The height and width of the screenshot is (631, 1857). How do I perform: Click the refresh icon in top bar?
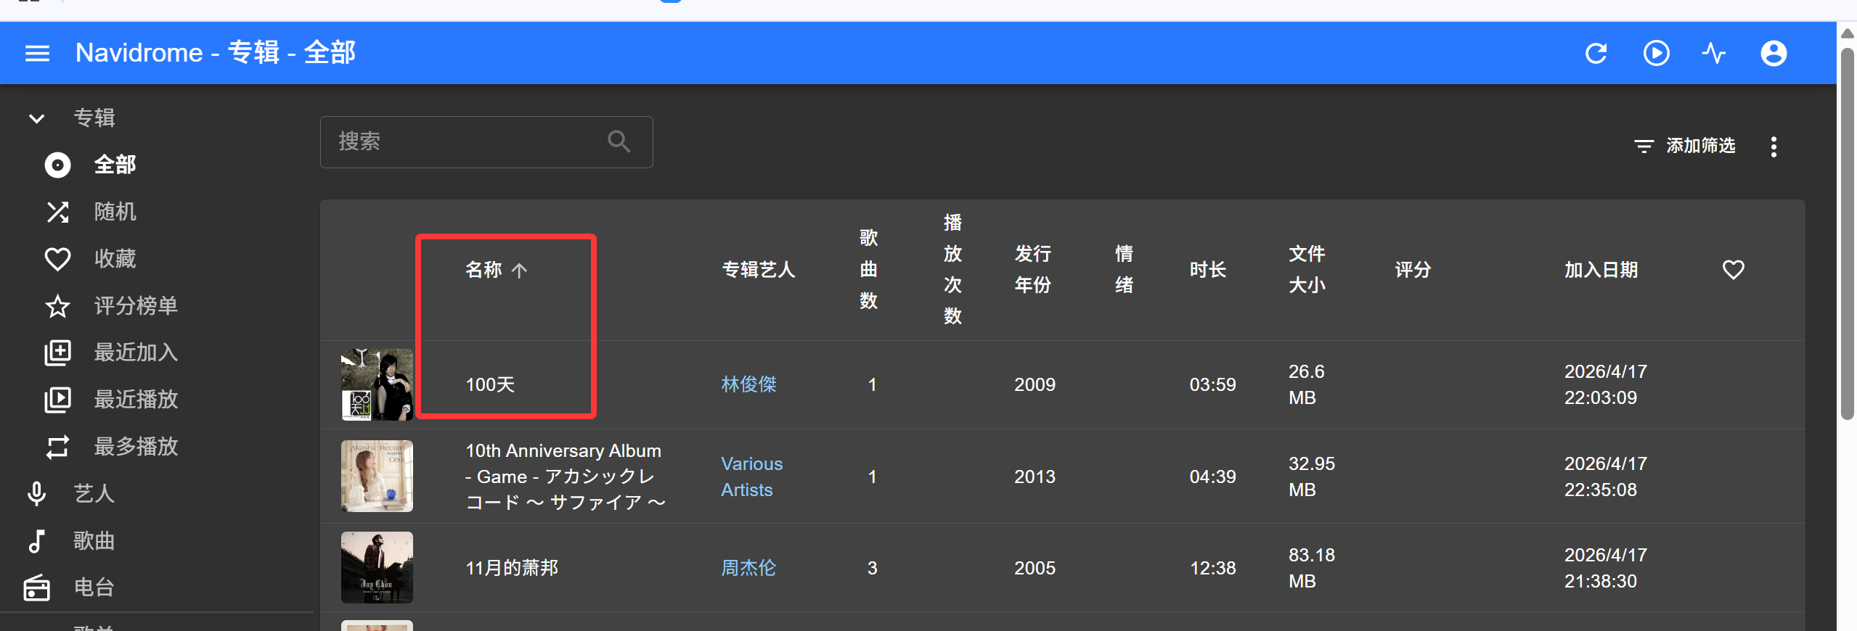coord(1596,53)
